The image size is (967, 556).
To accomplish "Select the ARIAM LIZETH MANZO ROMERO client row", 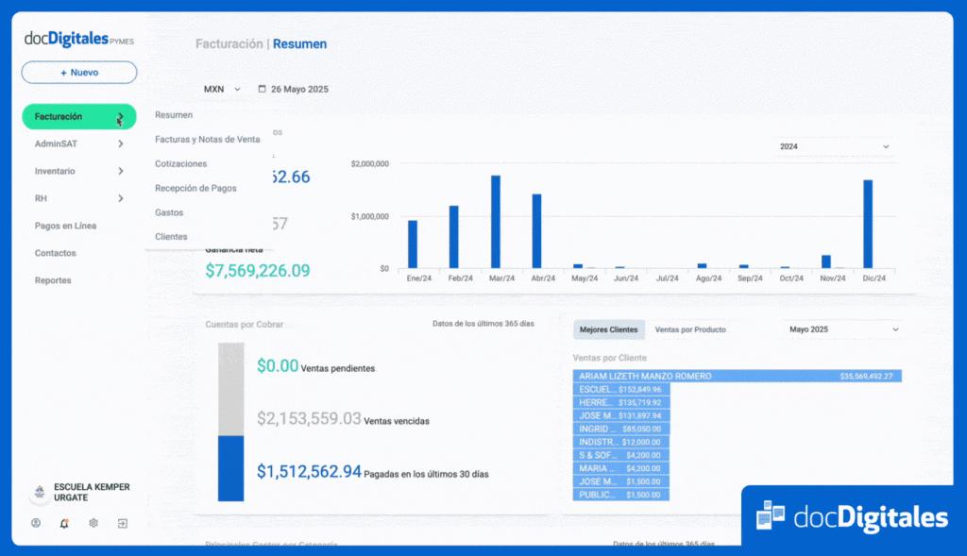I will [737, 376].
